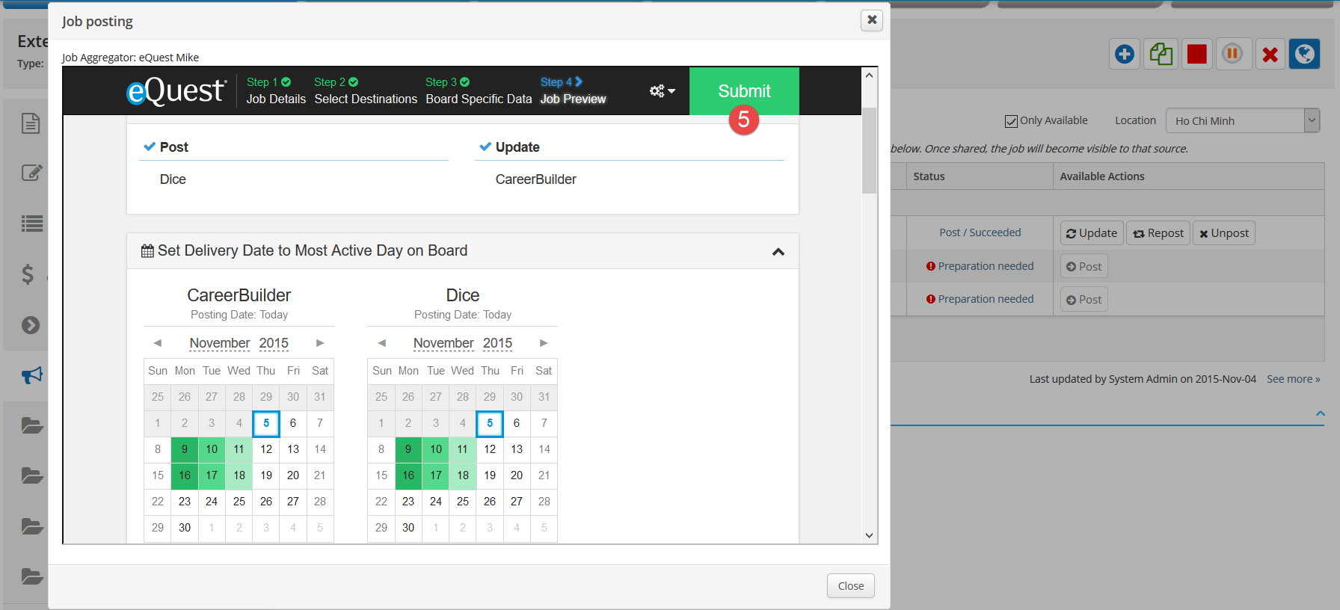
Task: Open the eQuest gear settings menu
Action: pos(662,91)
